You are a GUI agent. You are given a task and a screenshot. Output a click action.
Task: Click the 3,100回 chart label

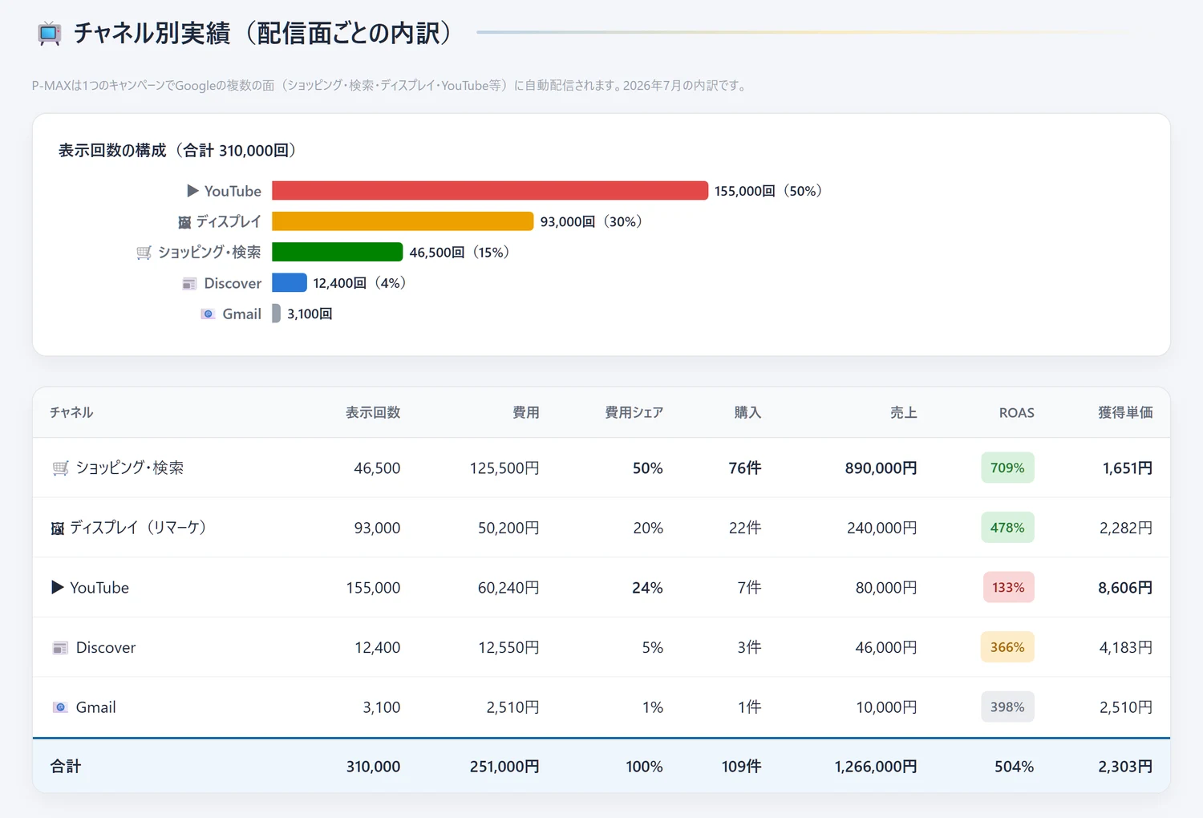[x=310, y=314]
